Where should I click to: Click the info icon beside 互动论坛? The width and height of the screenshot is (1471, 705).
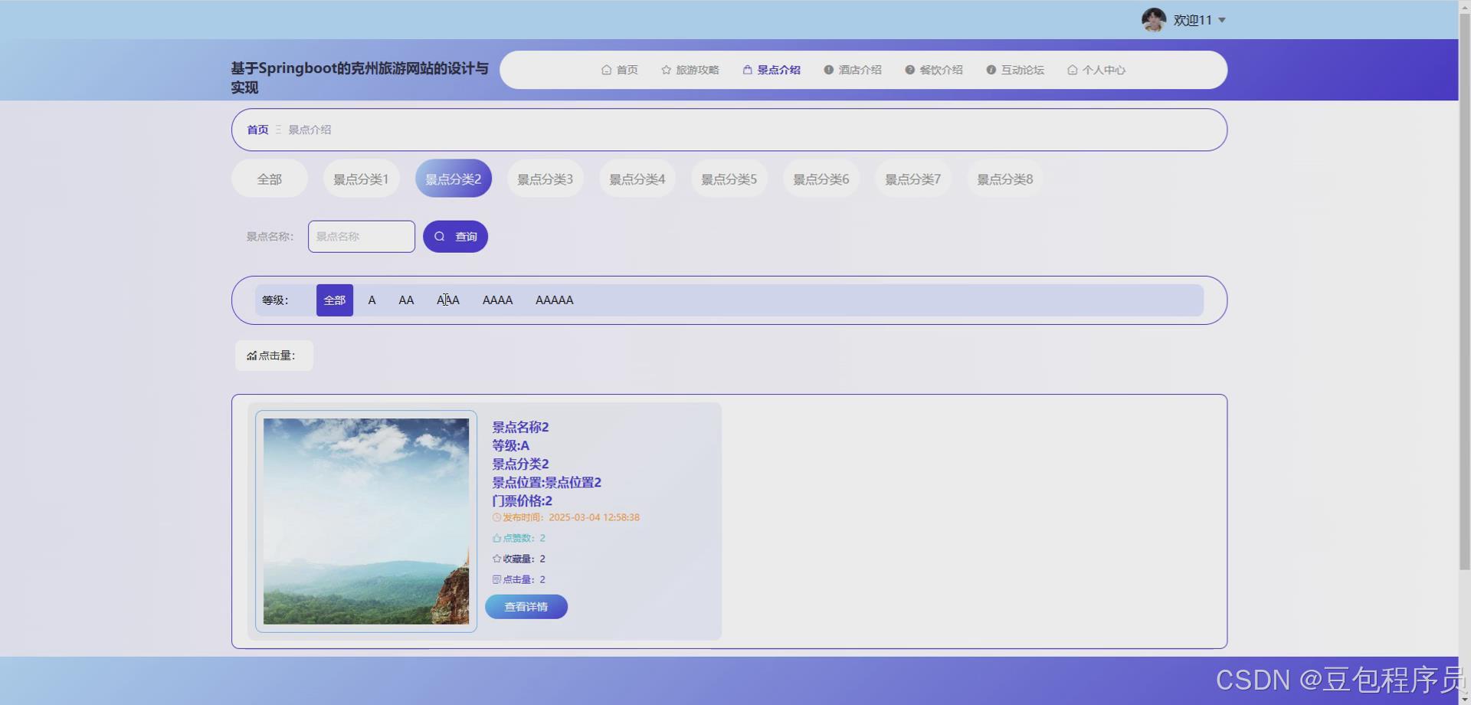point(991,70)
